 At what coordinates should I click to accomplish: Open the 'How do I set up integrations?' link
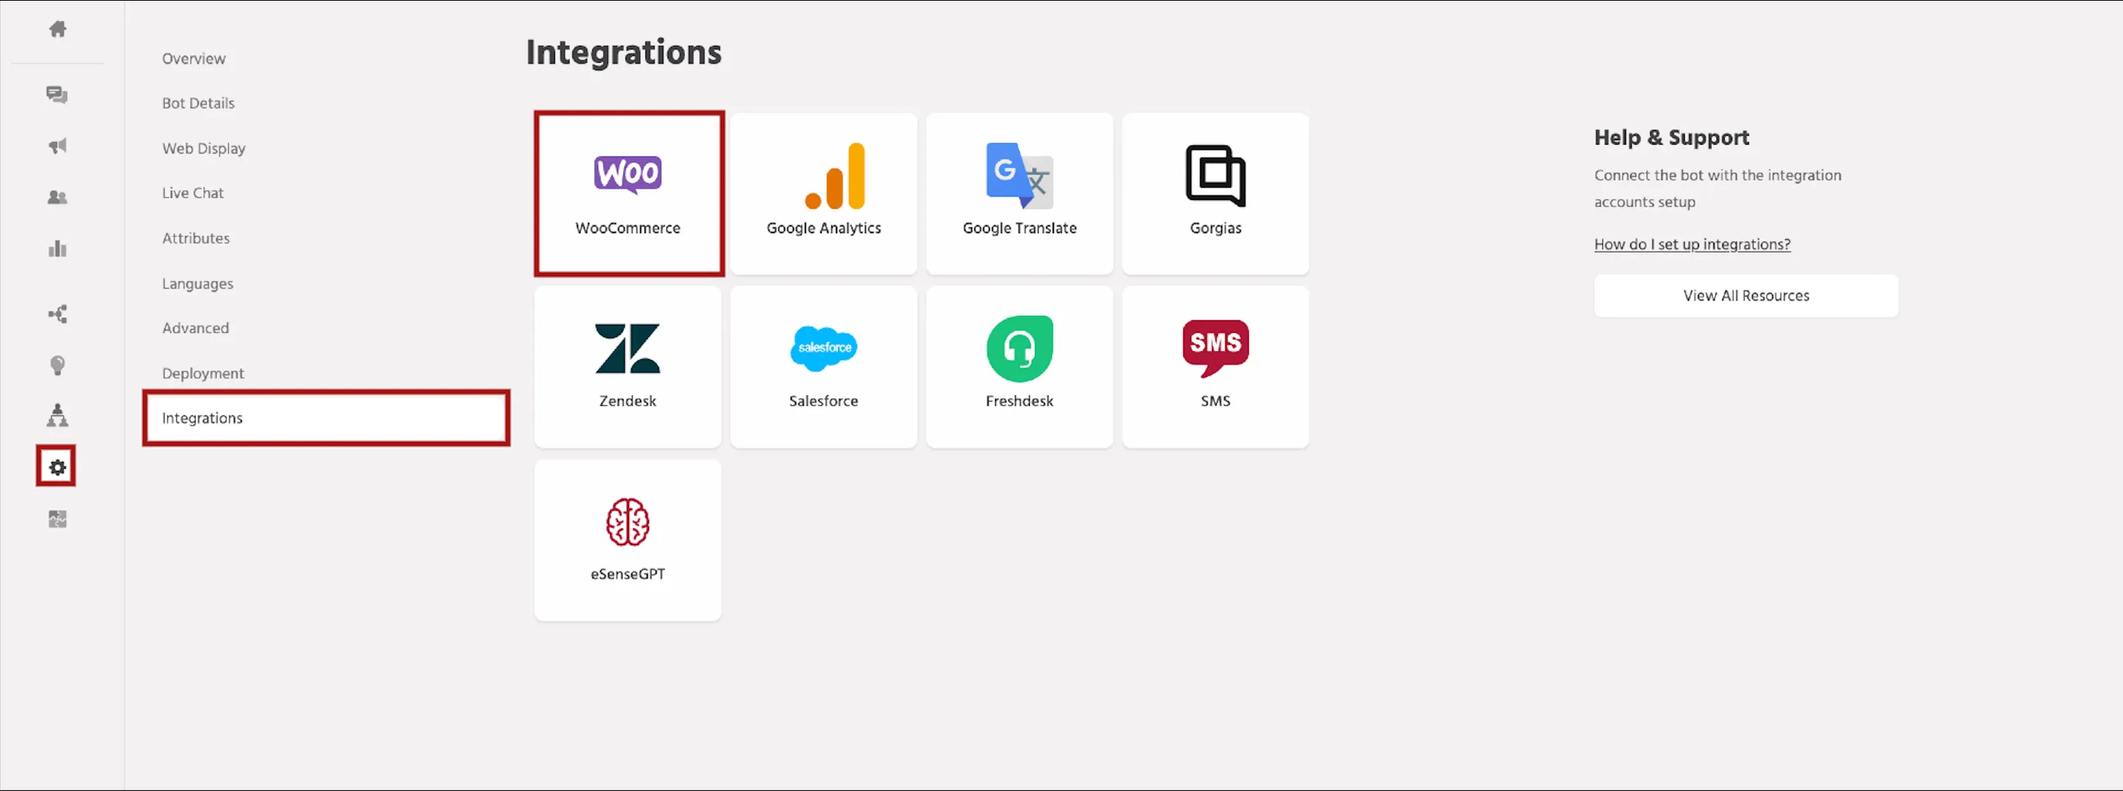click(x=1692, y=245)
